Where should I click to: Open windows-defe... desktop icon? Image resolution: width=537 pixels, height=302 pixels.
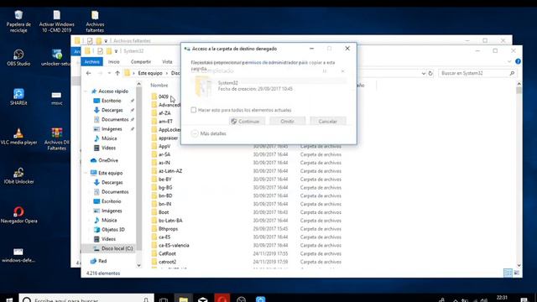click(18, 255)
